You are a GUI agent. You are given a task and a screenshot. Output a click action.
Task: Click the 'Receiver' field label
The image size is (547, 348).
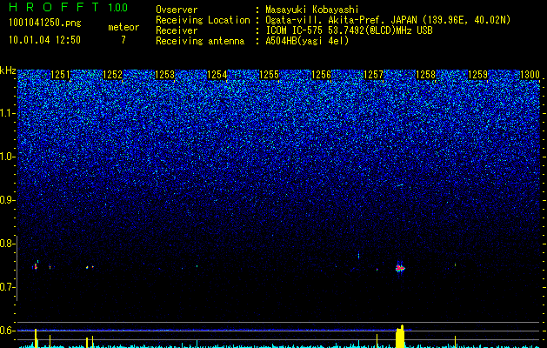coord(177,30)
